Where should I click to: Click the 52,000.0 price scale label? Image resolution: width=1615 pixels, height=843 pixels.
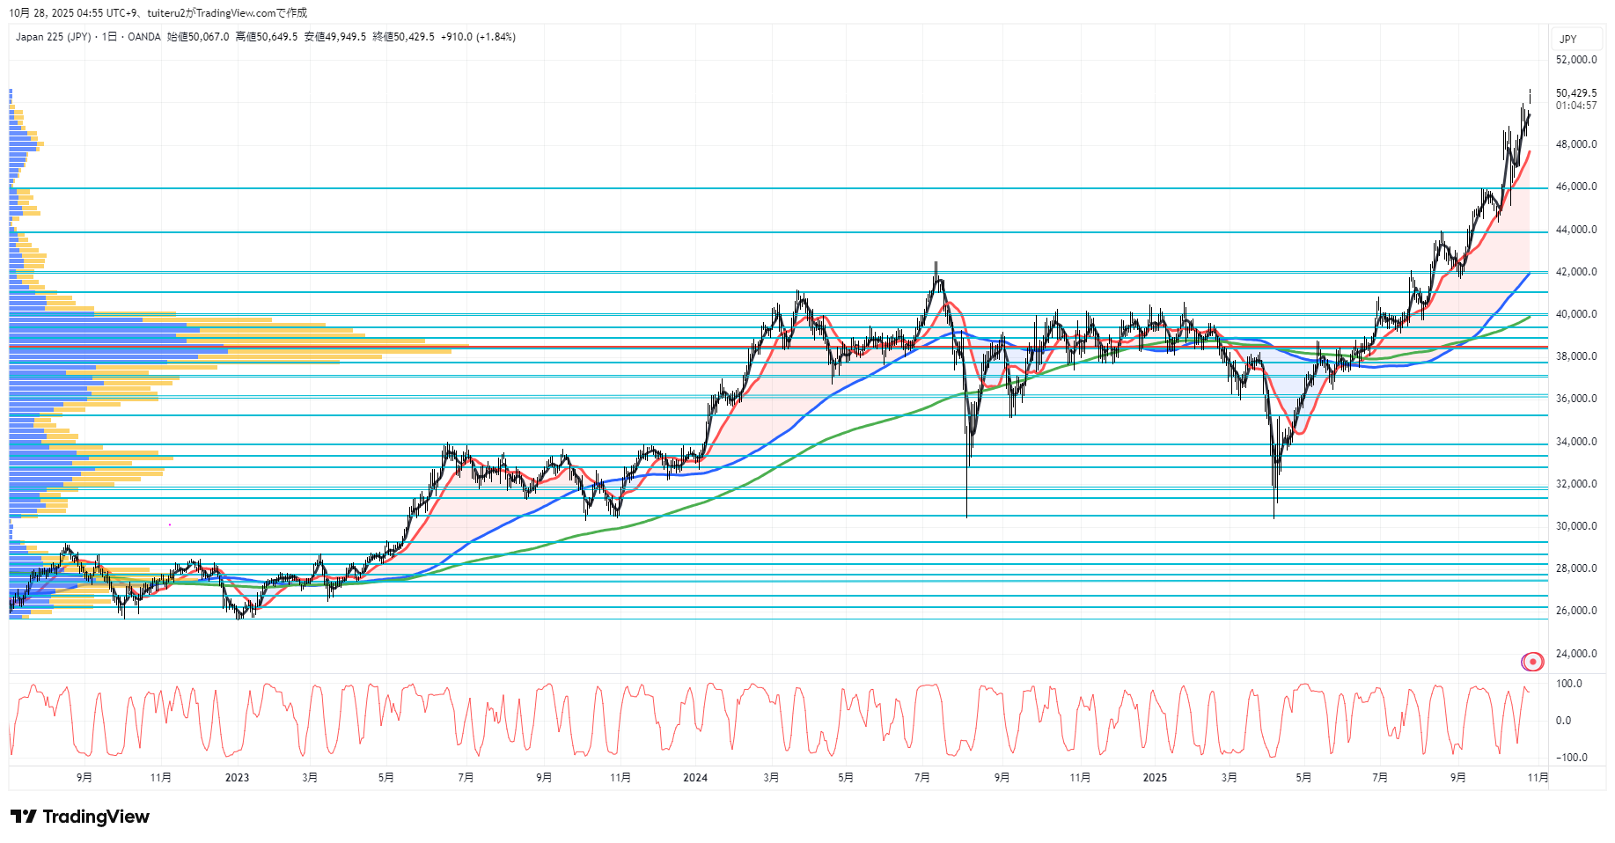click(x=1575, y=60)
